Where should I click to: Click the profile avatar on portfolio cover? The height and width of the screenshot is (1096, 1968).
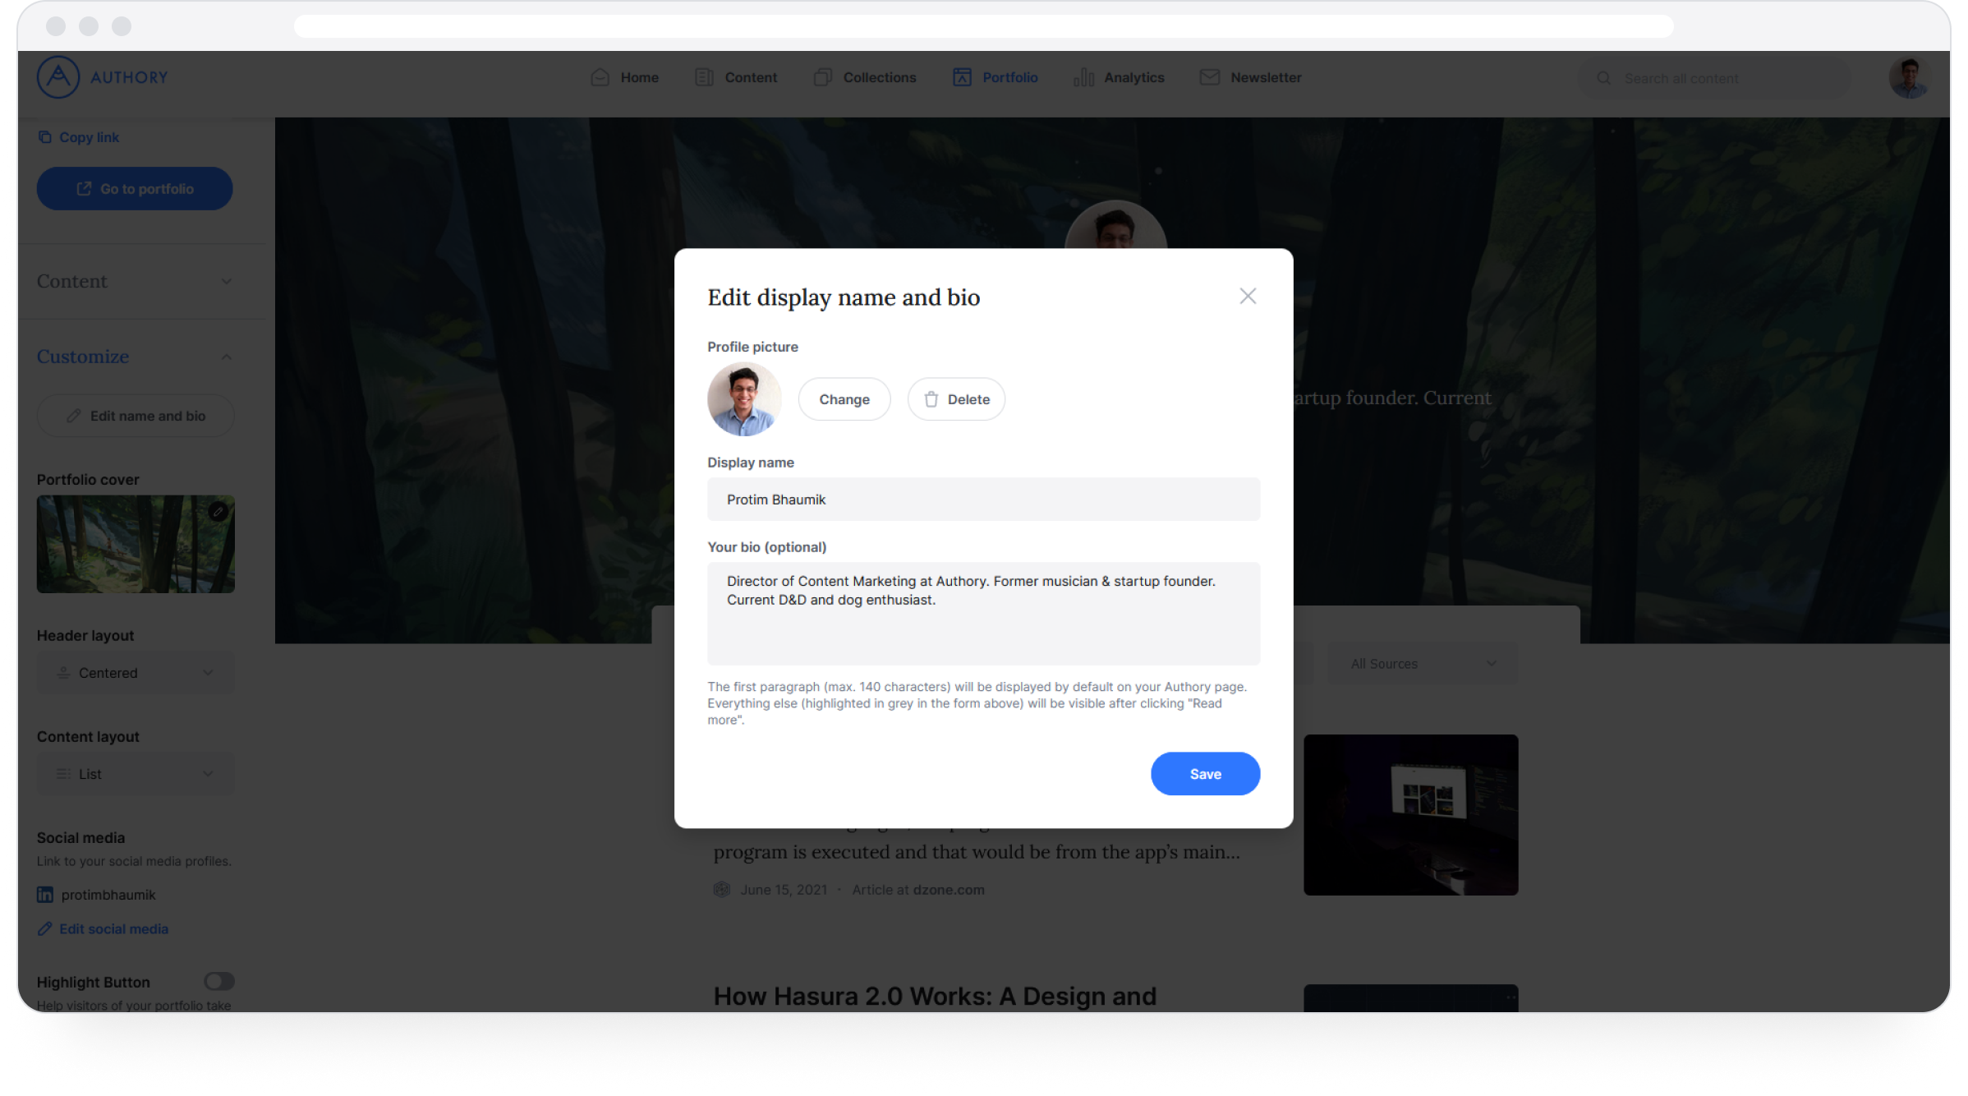click(1115, 225)
